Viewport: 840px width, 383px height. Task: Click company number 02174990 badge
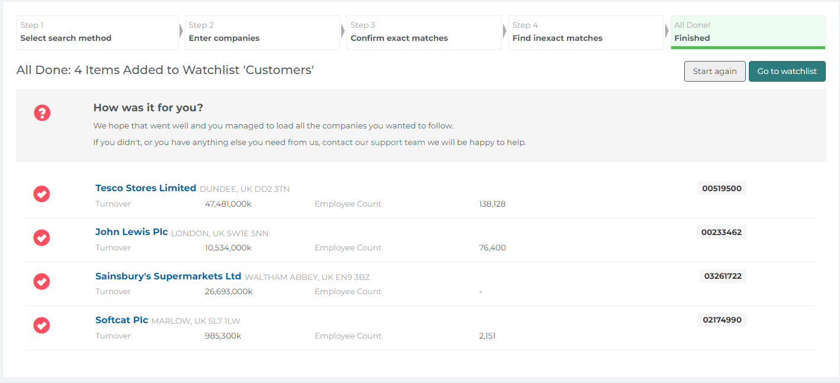point(722,320)
